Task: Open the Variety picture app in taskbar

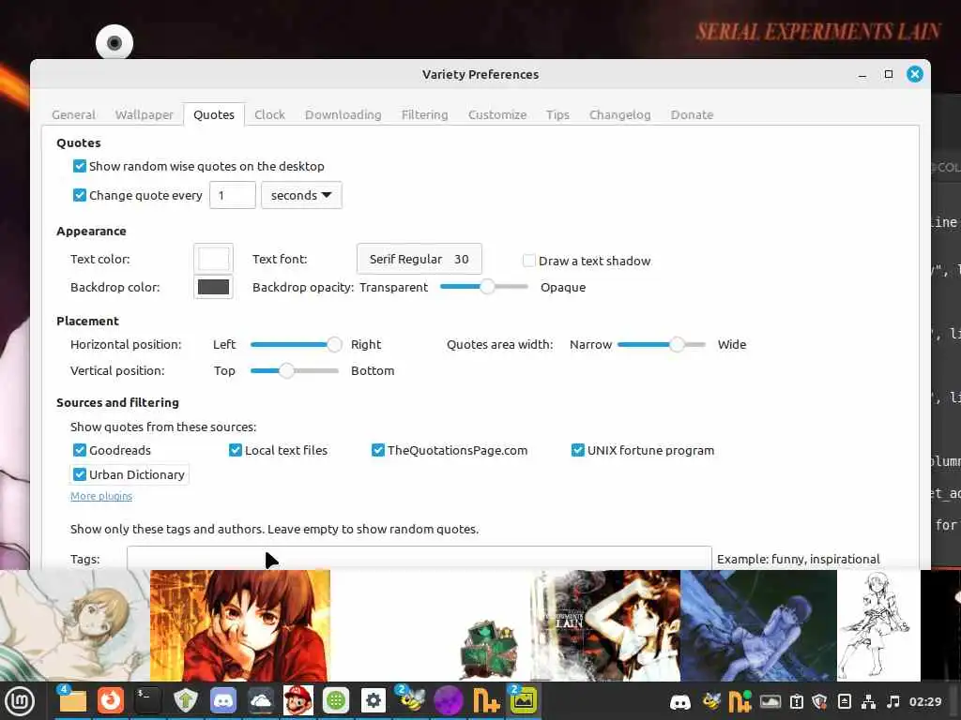Action: pos(524,700)
